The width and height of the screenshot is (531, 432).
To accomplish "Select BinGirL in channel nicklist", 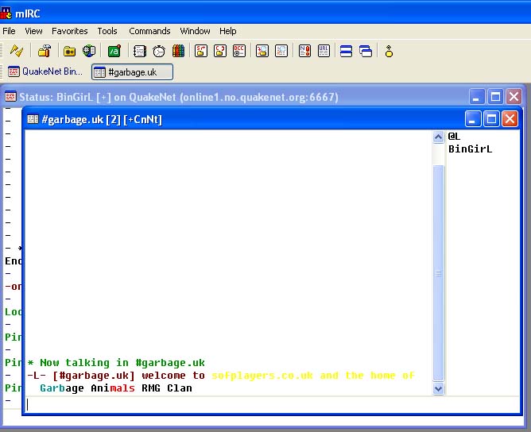I will (470, 148).
